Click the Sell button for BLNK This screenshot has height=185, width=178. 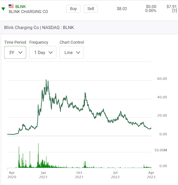point(91,9)
